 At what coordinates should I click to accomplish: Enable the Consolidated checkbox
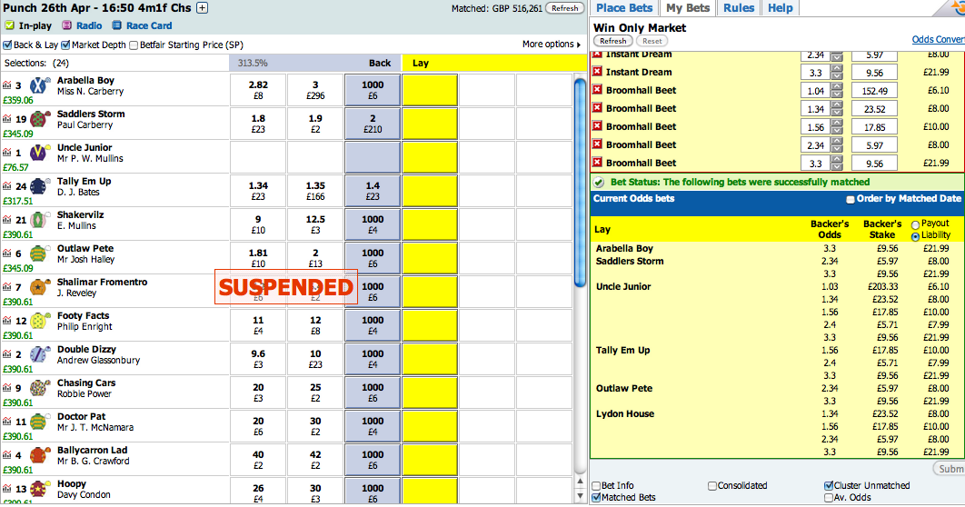point(712,486)
